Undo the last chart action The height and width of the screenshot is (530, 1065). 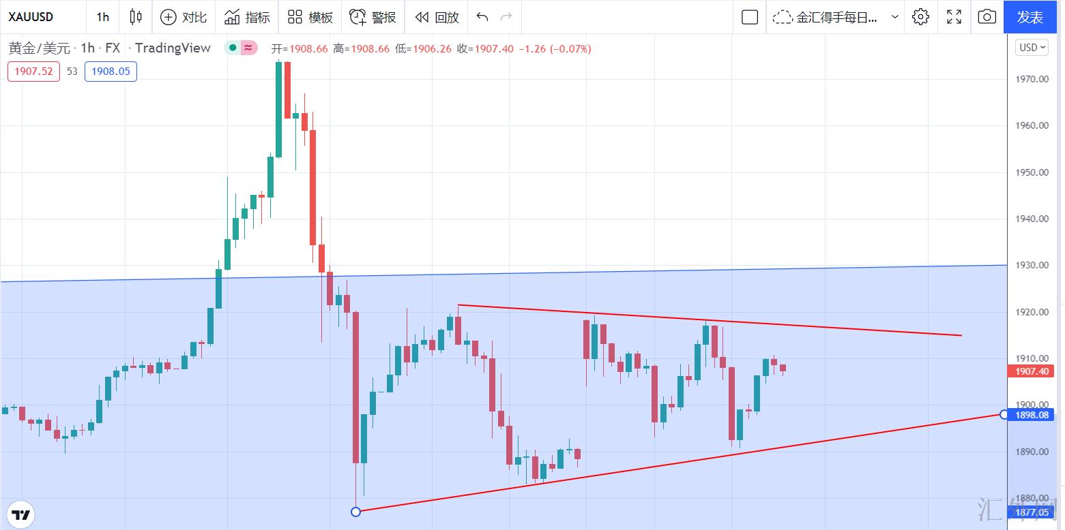tap(482, 17)
